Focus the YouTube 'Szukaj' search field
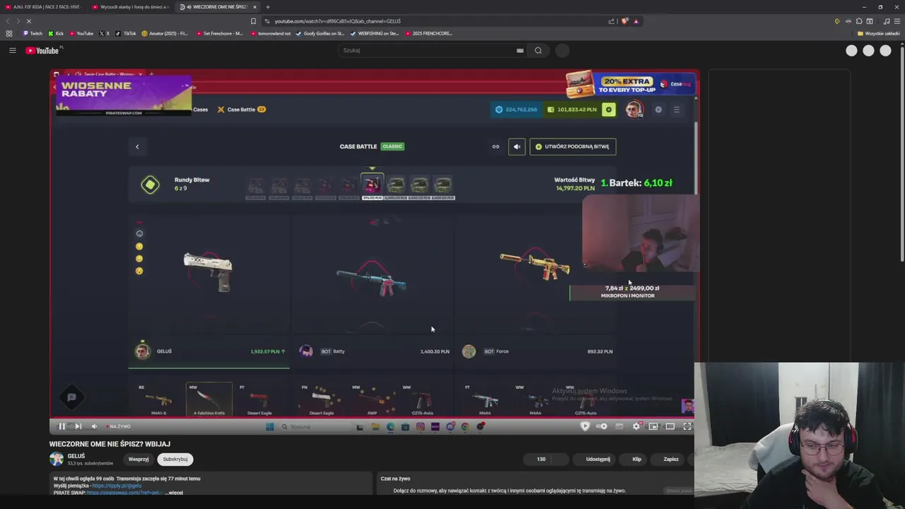Image resolution: width=905 pixels, height=509 pixels. [x=428, y=50]
